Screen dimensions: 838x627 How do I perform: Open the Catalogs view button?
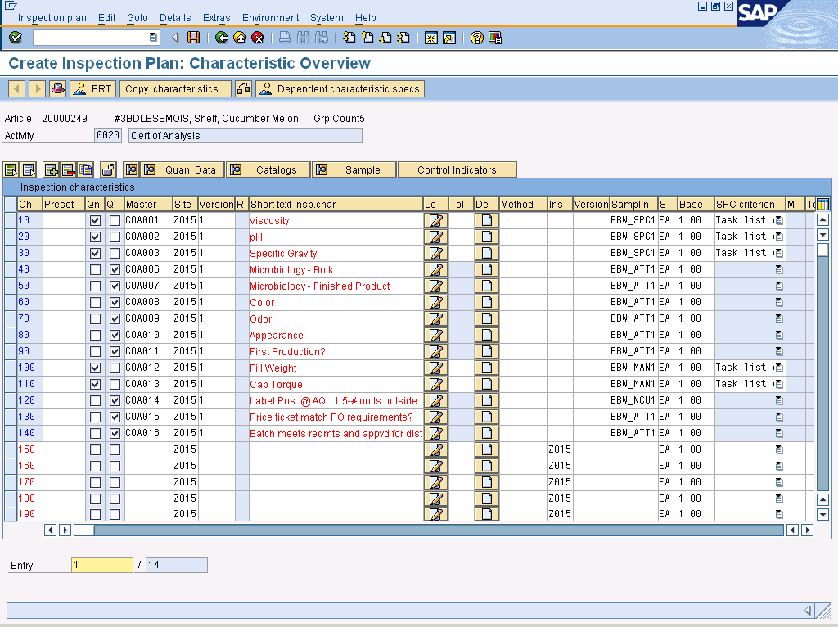point(268,170)
